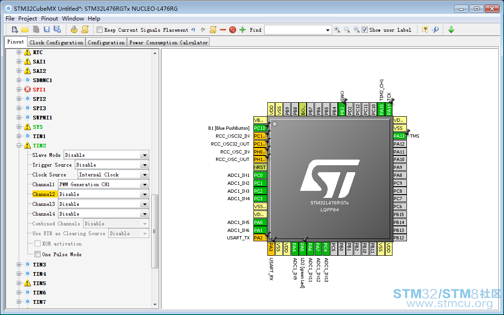Open the Channel2 dropdown
Image resolution: width=504 pixels, height=315 pixels.
pos(145,194)
